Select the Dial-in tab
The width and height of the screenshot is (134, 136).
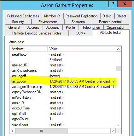tap(107, 16)
